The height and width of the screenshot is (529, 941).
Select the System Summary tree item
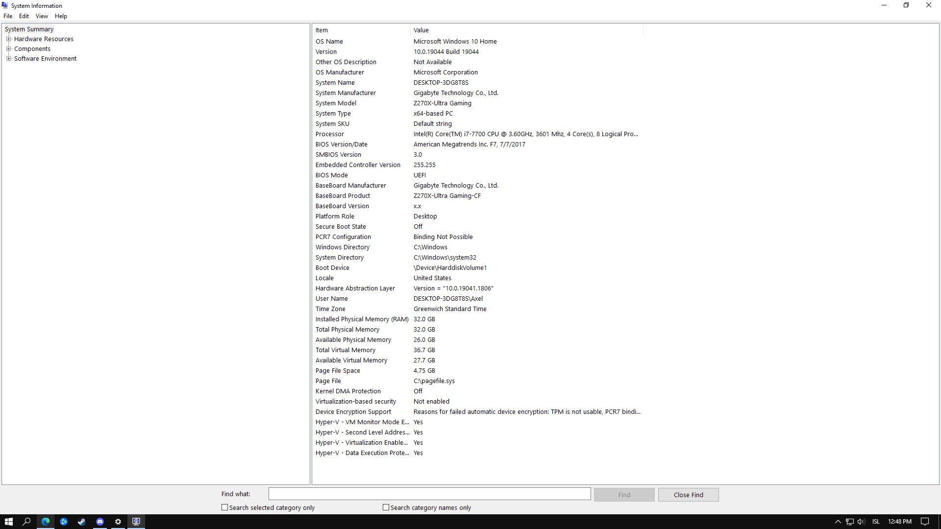coord(29,29)
